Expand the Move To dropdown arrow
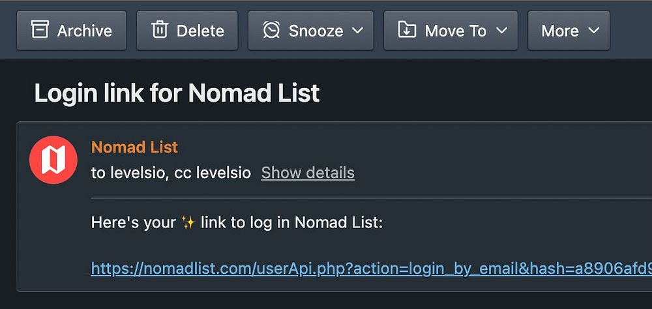This screenshot has height=309, width=652. coord(501,31)
